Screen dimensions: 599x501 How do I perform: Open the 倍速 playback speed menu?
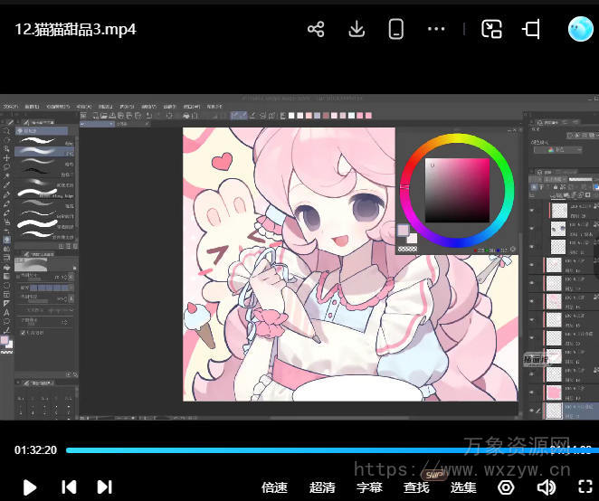[275, 487]
